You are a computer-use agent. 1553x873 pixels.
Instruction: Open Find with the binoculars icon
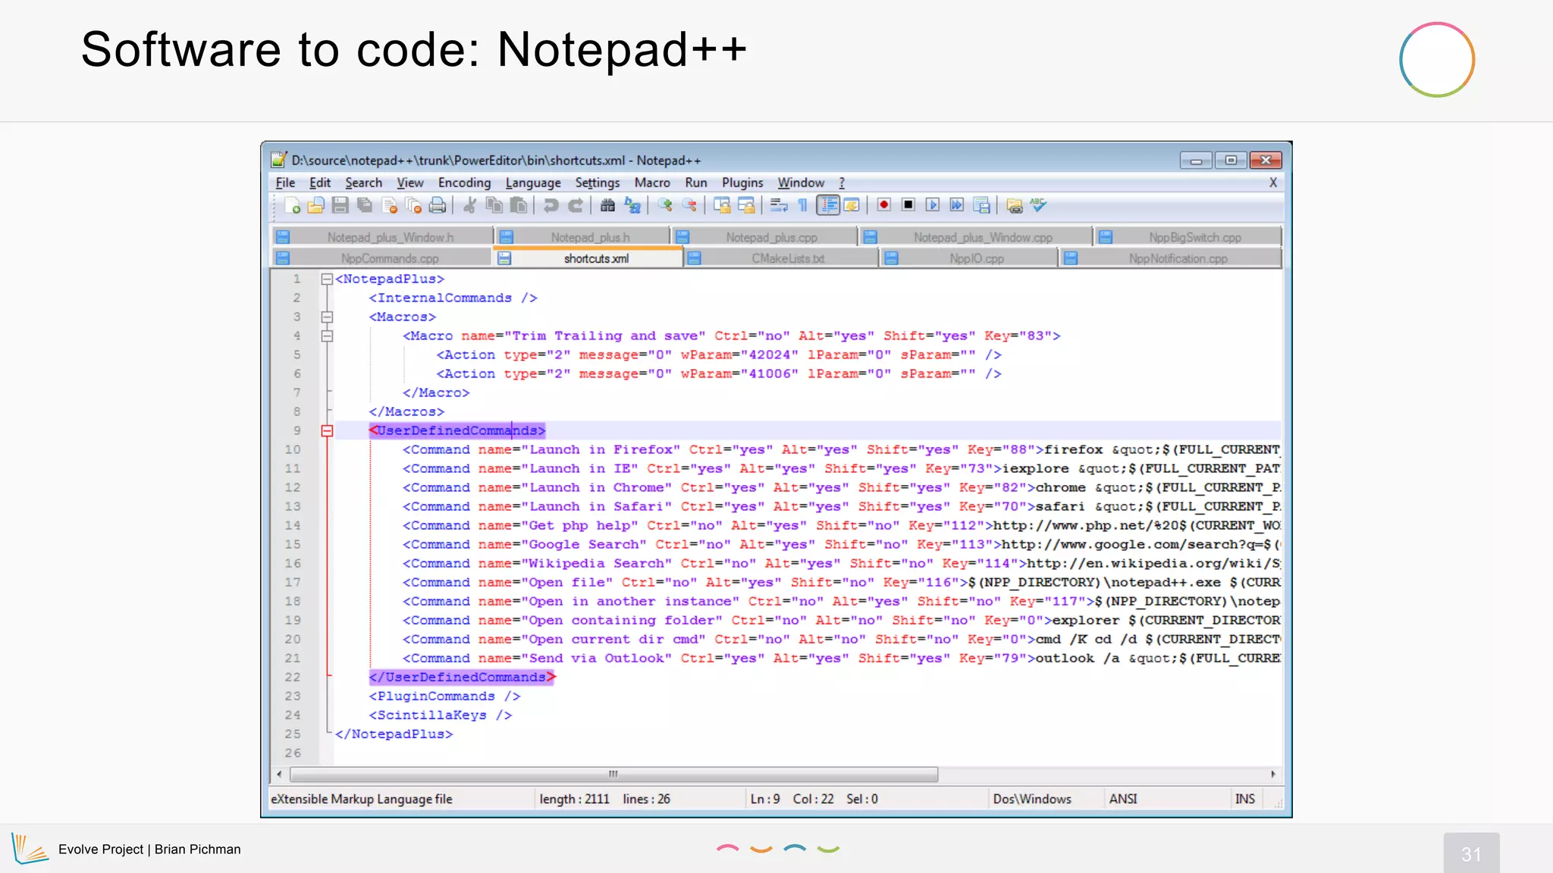pos(607,205)
